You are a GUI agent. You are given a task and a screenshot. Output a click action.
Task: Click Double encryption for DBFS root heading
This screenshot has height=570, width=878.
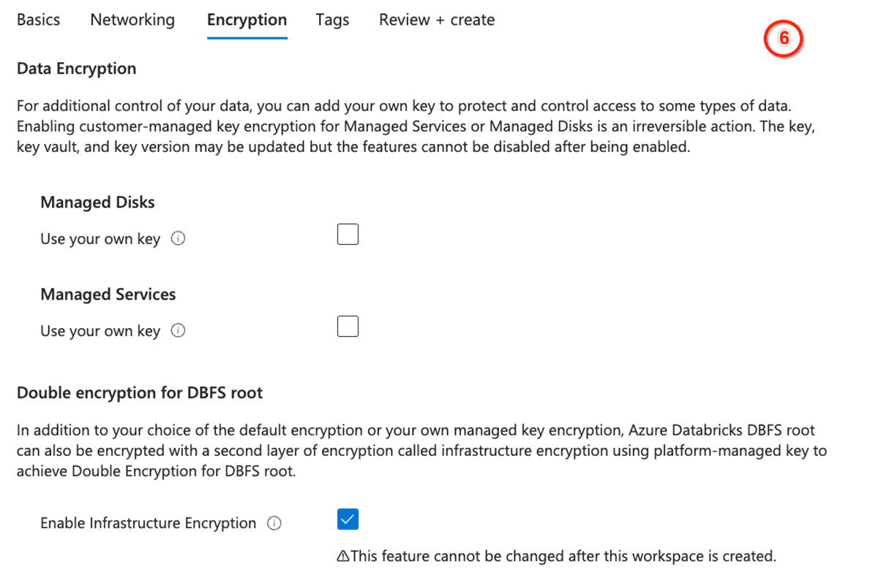point(139,393)
